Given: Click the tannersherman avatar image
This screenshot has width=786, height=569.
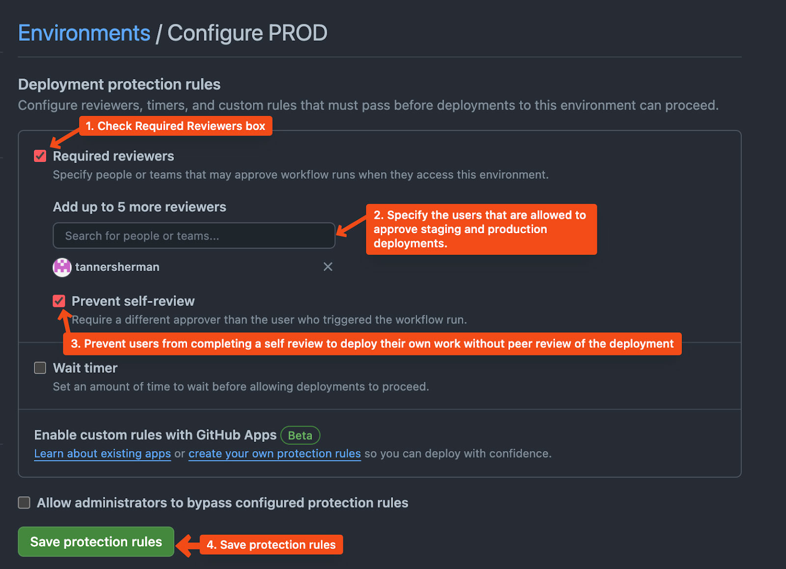Looking at the screenshot, I should (62, 267).
